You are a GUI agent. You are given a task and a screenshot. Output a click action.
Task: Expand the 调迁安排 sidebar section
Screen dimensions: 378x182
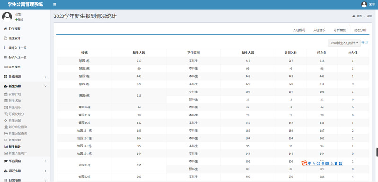tap(25, 171)
